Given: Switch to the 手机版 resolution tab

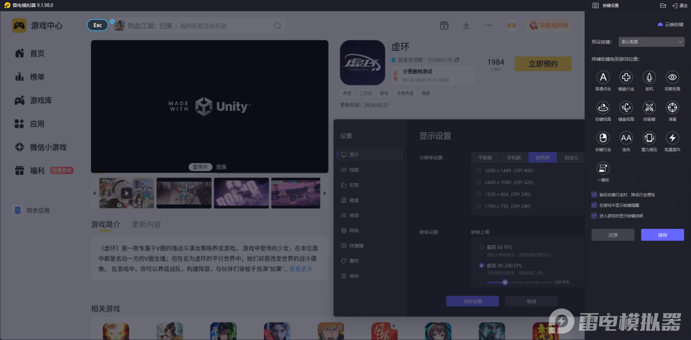Looking at the screenshot, I should pyautogui.click(x=514, y=157).
